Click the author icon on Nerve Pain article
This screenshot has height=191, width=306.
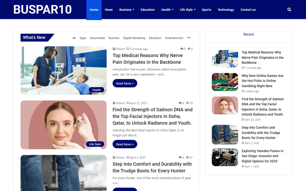(114, 49)
